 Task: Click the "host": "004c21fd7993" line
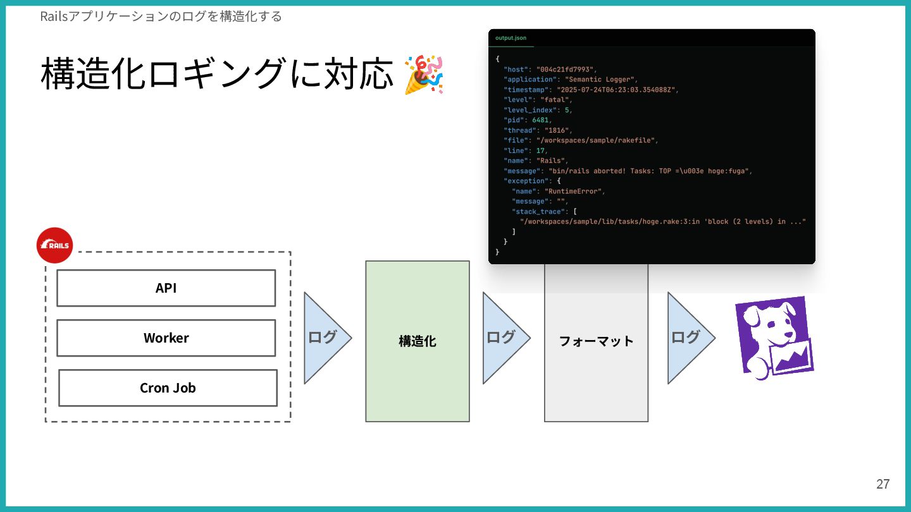pos(550,70)
